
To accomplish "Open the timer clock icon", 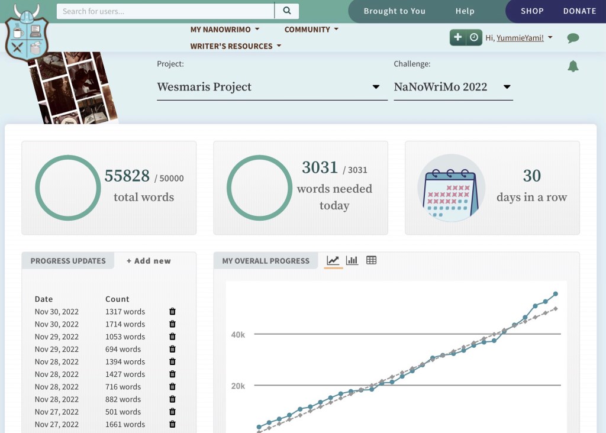I will click(474, 37).
